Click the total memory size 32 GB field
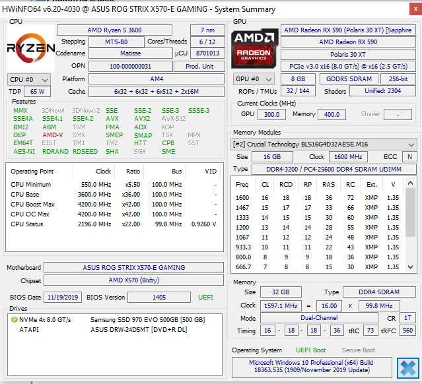Image resolution: width=422 pixels, height=384 pixels. tap(281, 292)
